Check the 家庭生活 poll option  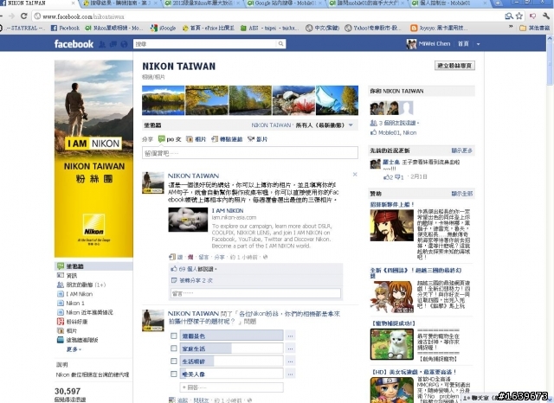[x=173, y=349]
